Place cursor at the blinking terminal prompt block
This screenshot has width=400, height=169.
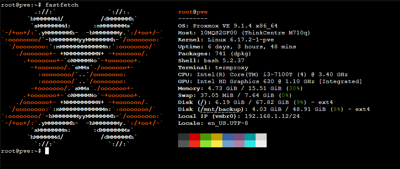pos(47,151)
